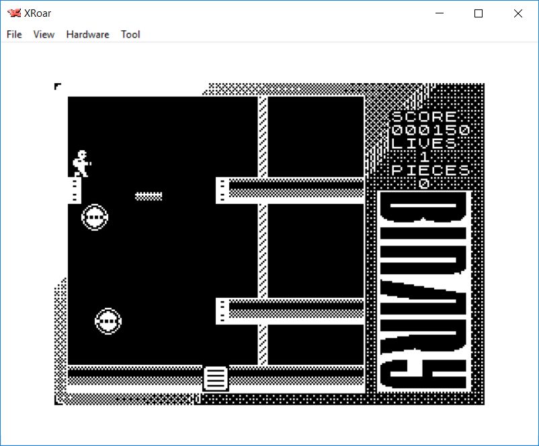
Task: Click the player character sprite
Action: tap(82, 164)
